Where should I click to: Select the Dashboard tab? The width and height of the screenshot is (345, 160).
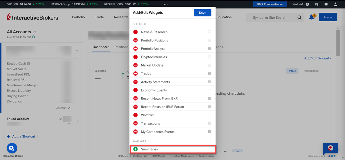coord(101,47)
